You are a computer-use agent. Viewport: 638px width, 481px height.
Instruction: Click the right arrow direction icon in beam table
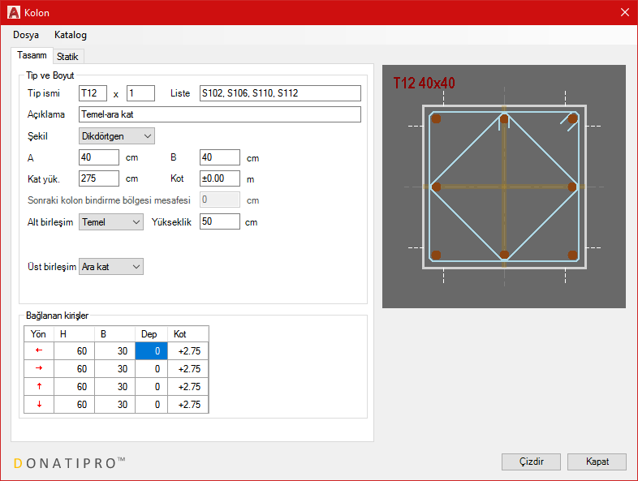point(38,368)
